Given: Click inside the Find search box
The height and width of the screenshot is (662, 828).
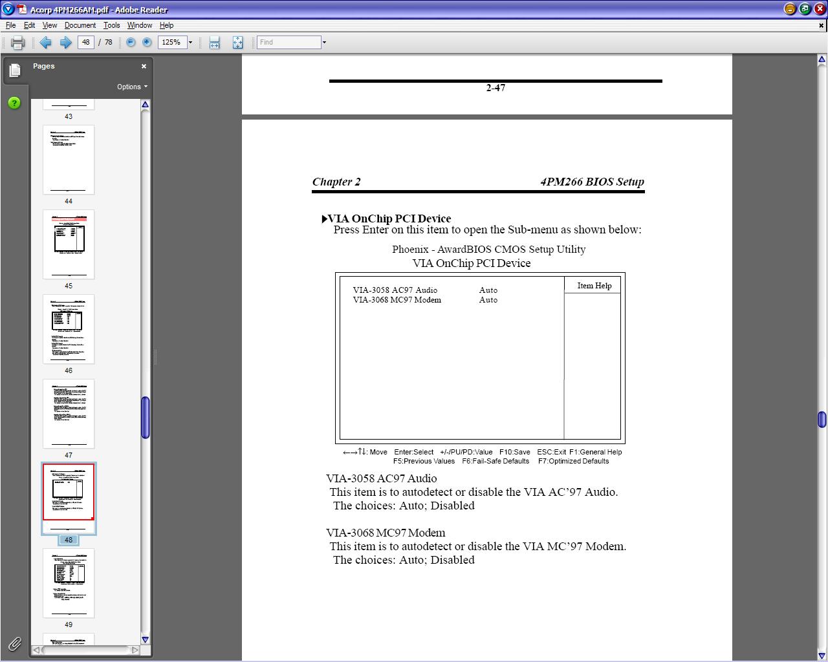Looking at the screenshot, I should pyautogui.click(x=289, y=42).
